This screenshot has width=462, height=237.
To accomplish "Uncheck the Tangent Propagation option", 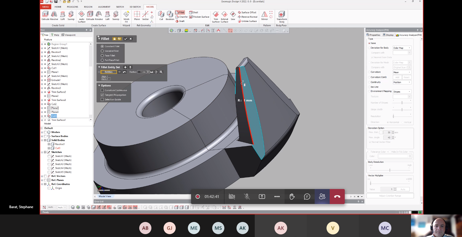I will pyautogui.click(x=102, y=95).
